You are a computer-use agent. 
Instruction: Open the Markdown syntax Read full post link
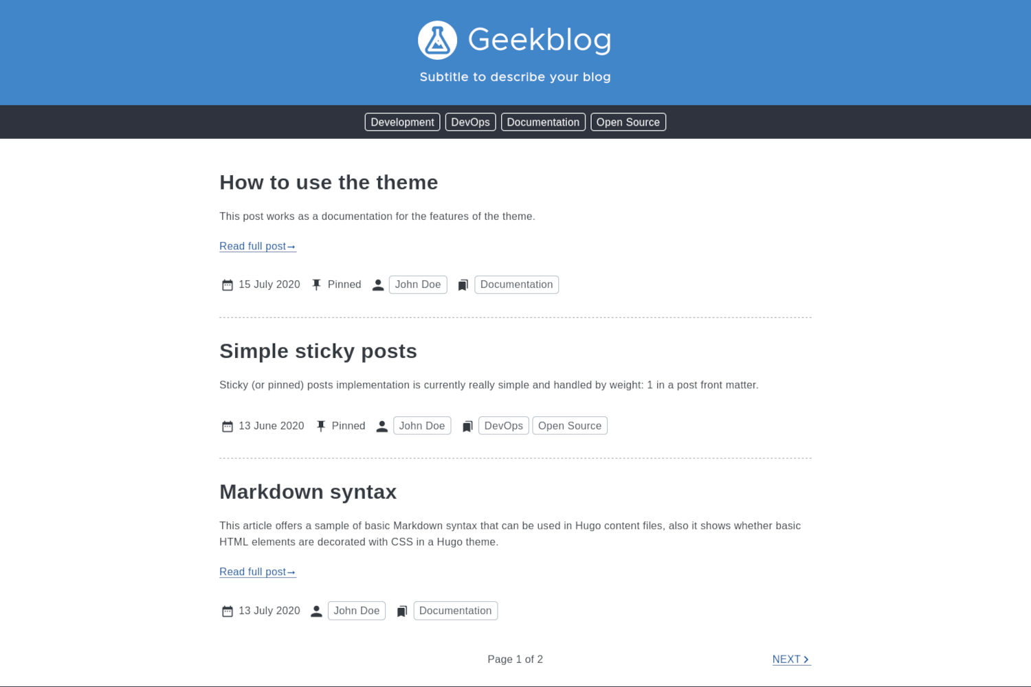(x=257, y=572)
